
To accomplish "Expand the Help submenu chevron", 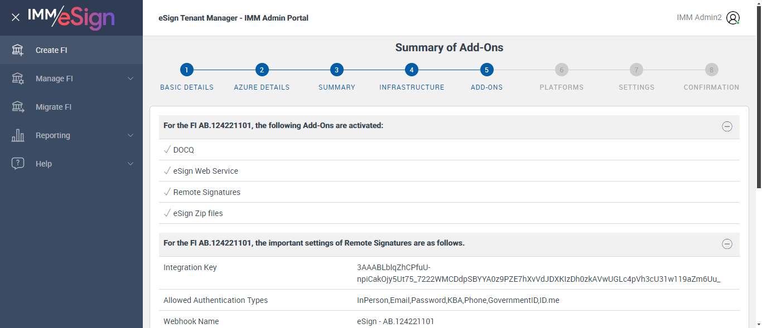I will tap(131, 164).
